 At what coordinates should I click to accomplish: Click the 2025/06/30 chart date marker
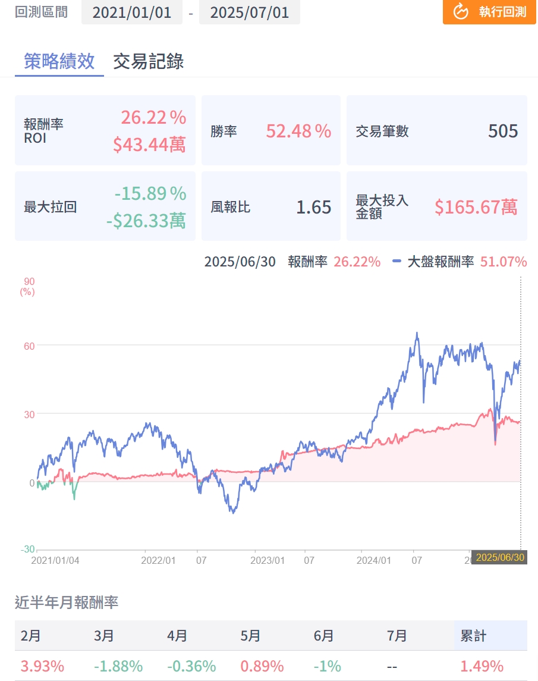click(x=499, y=558)
